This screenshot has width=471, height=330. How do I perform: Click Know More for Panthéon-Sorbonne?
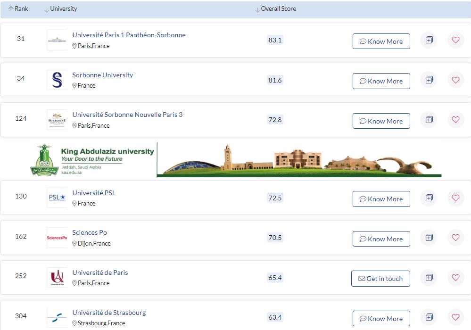click(381, 41)
